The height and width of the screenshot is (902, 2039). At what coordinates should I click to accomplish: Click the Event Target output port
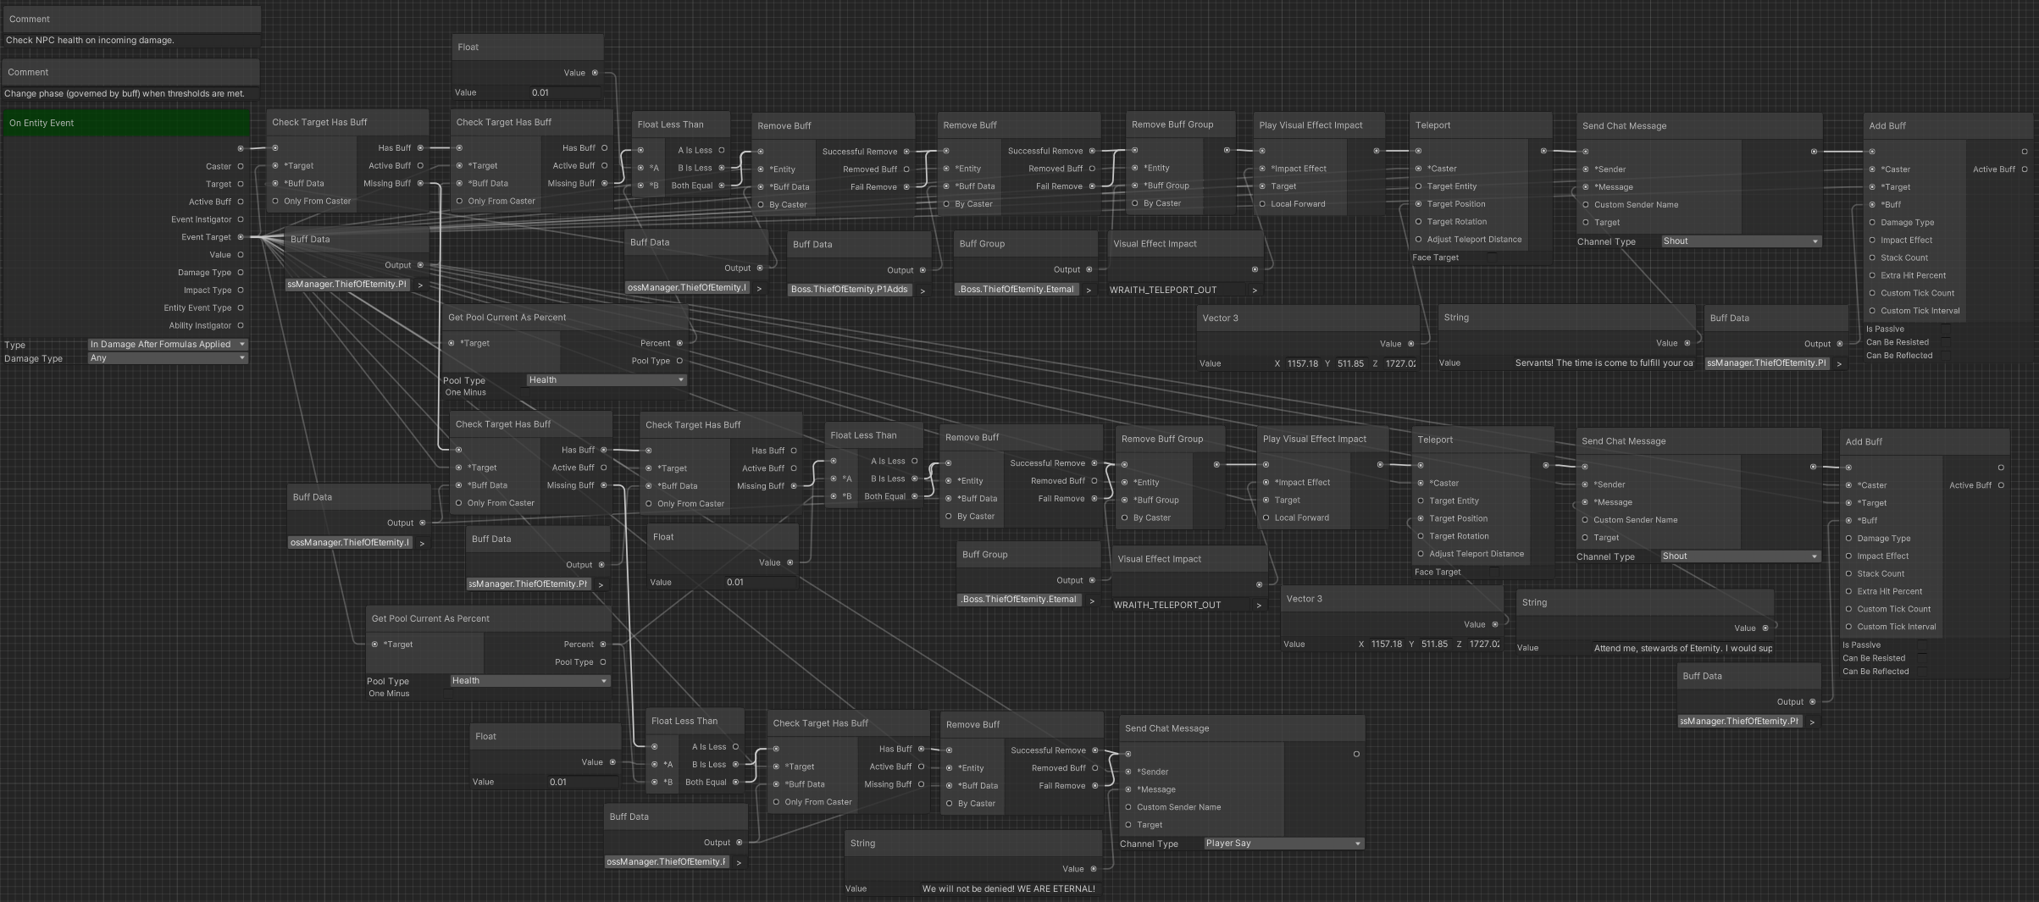[241, 237]
